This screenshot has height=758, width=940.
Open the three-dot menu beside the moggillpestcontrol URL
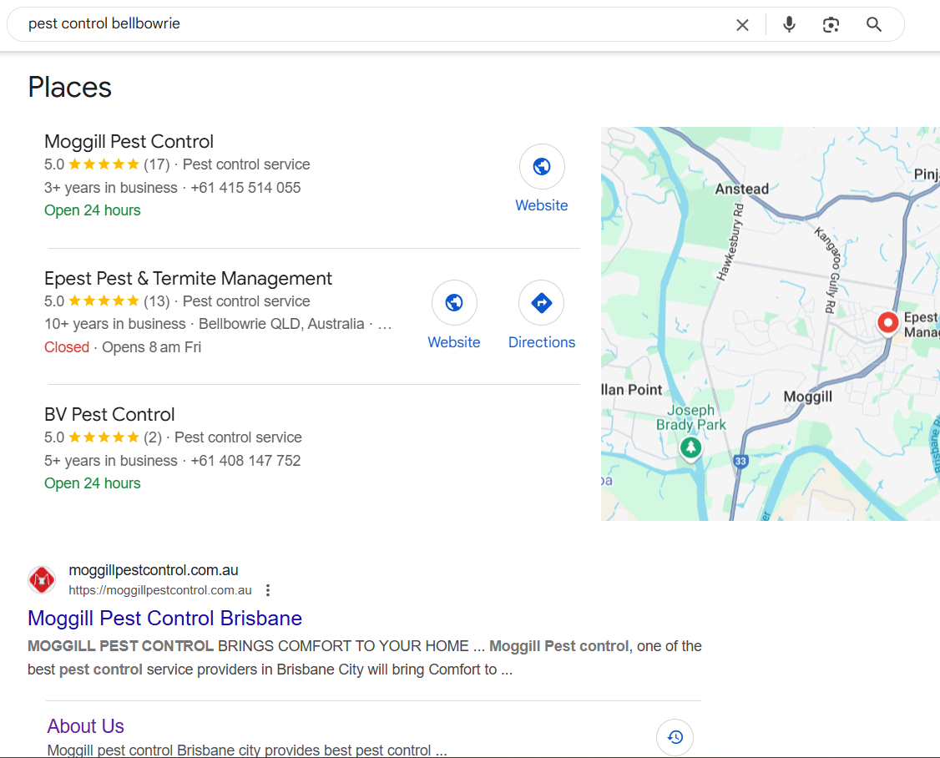(x=268, y=590)
